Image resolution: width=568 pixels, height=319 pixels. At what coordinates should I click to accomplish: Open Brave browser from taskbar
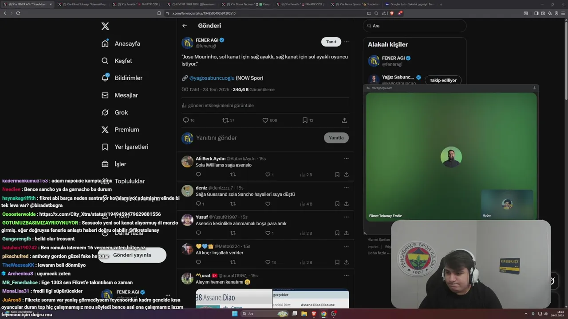pos(314,314)
